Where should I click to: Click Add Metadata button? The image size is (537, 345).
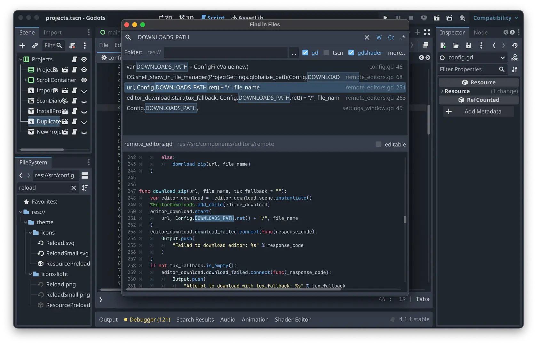pyautogui.click(x=479, y=111)
